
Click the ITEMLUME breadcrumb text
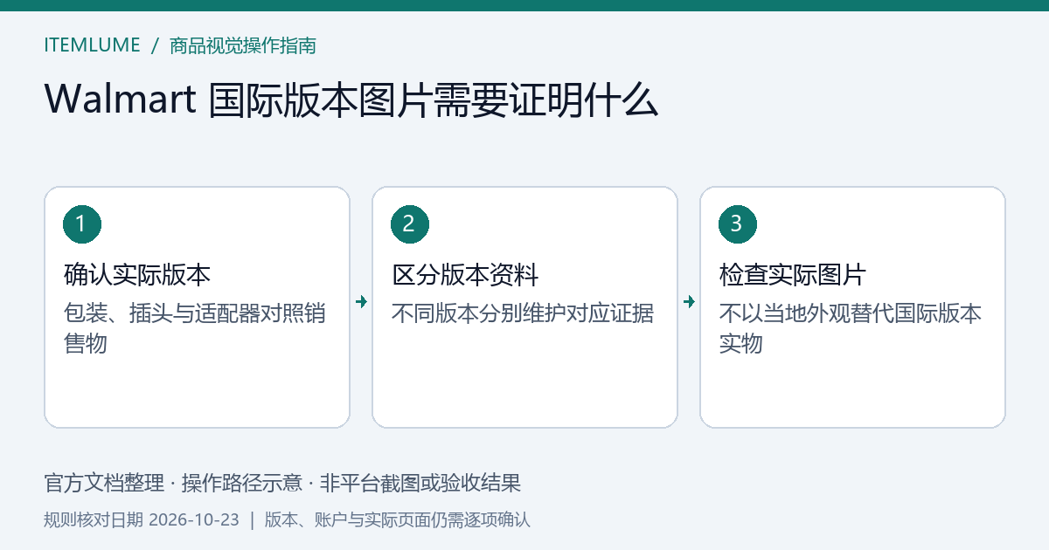point(92,45)
